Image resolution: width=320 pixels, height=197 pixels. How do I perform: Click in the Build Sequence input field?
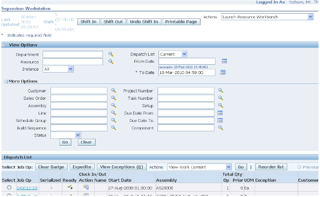[79, 128]
